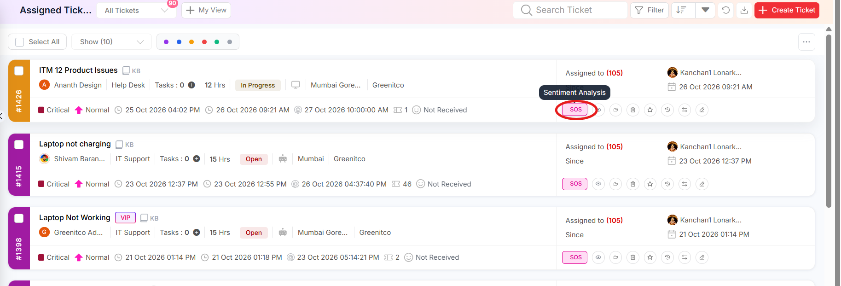
Task: Check the Select All checkbox
Action: (x=19, y=42)
